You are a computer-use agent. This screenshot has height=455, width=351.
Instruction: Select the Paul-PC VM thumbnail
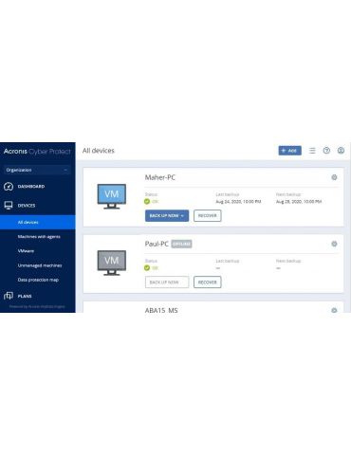pos(112,263)
